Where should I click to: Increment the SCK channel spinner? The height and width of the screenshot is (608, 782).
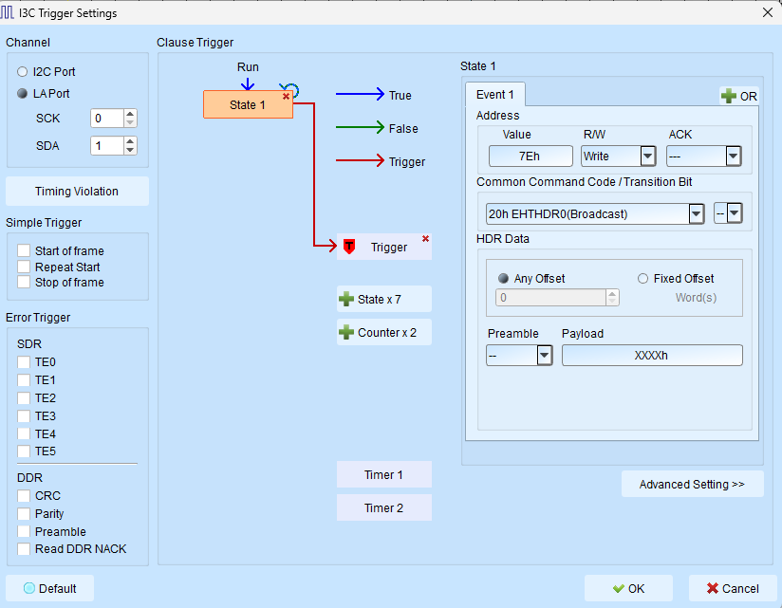click(130, 114)
